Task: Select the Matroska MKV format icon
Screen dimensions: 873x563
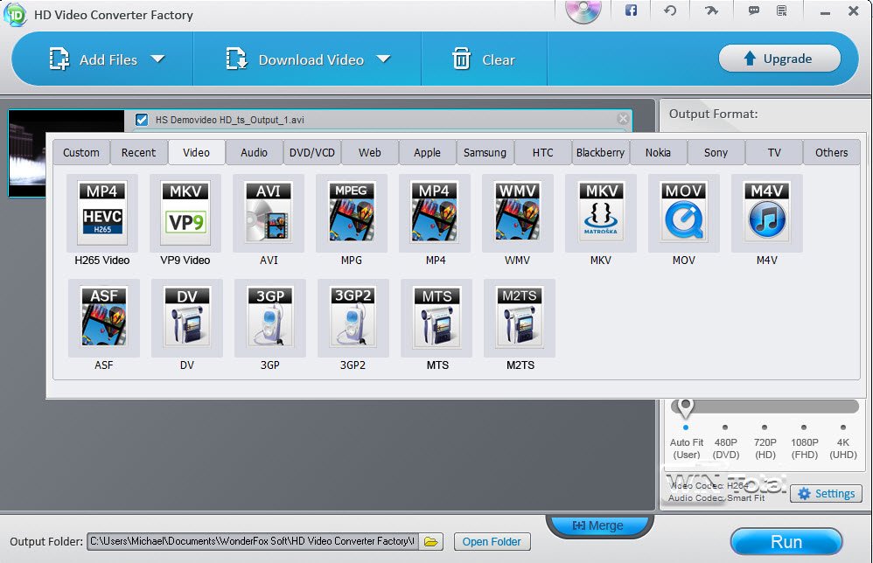Action: (600, 212)
